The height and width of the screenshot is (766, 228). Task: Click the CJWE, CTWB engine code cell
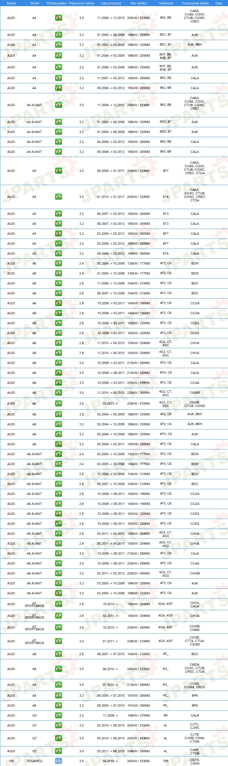click(195, 751)
